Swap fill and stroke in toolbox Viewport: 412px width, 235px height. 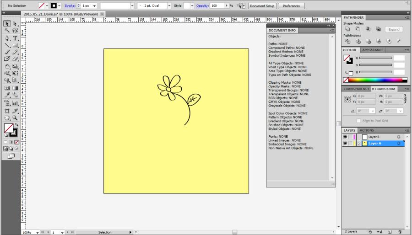pos(17,125)
